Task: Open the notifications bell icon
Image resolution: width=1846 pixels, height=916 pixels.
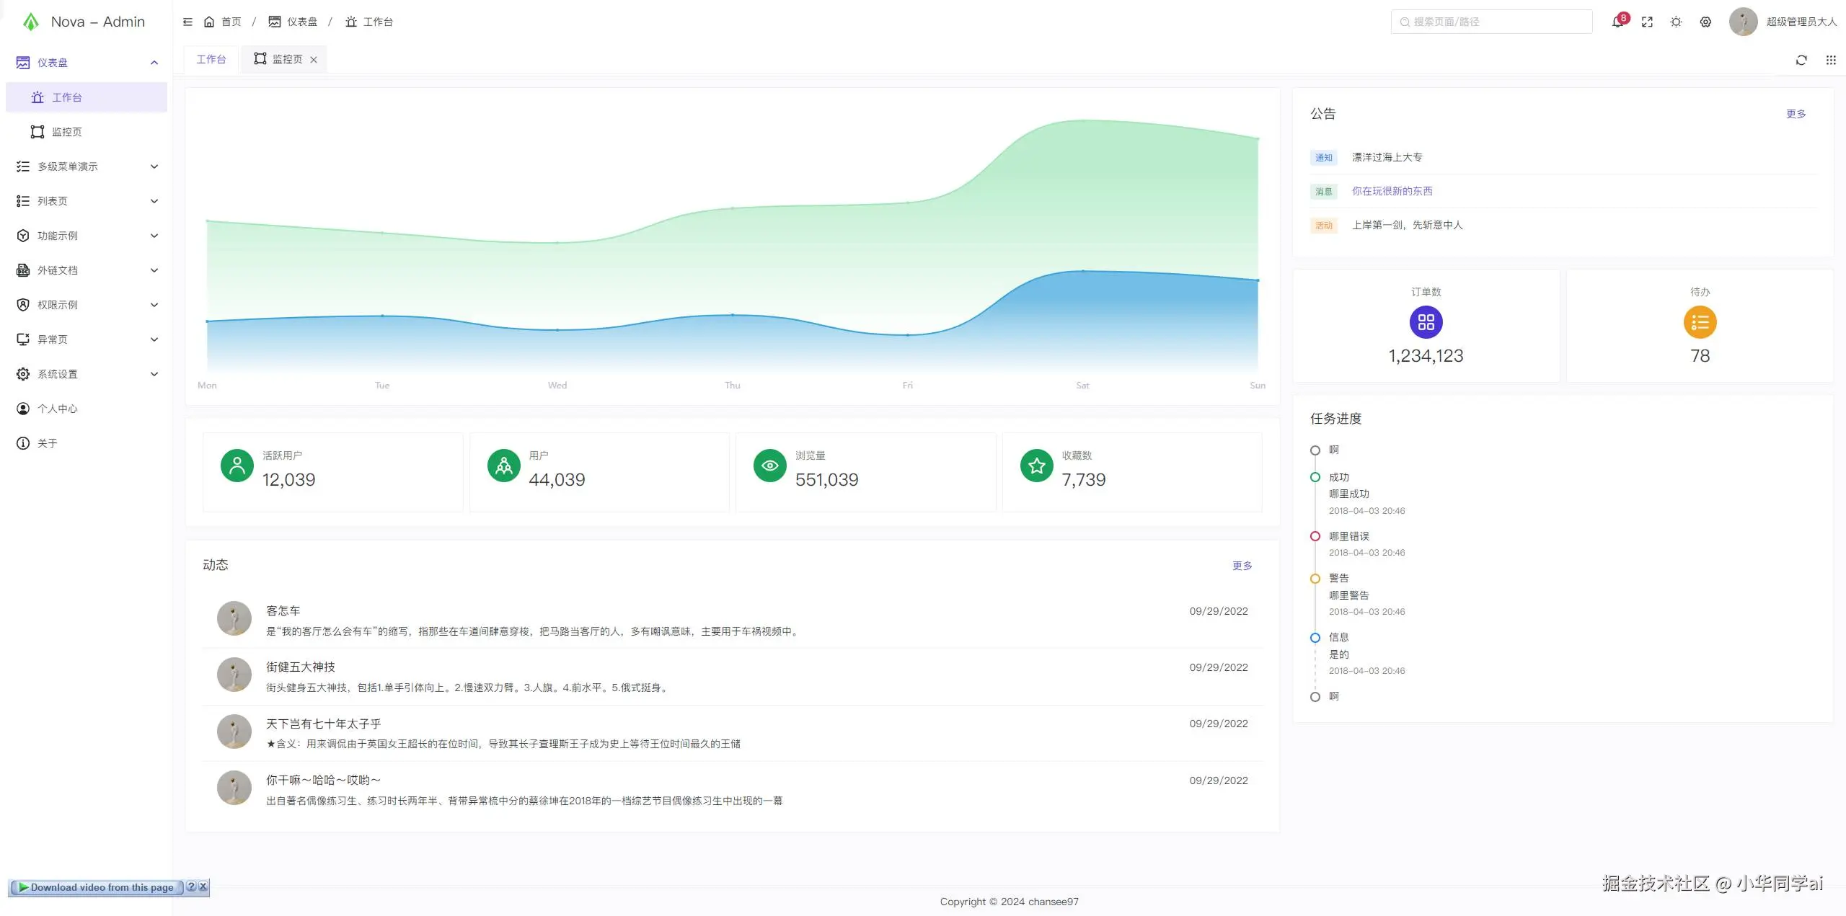Action: point(1617,22)
